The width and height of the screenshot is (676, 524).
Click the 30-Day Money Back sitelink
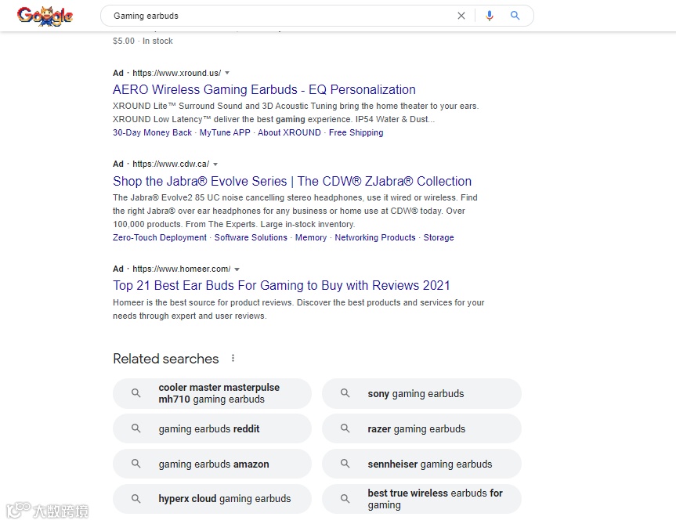click(152, 132)
